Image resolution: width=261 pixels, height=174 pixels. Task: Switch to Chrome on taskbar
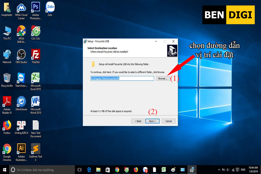click(117, 170)
